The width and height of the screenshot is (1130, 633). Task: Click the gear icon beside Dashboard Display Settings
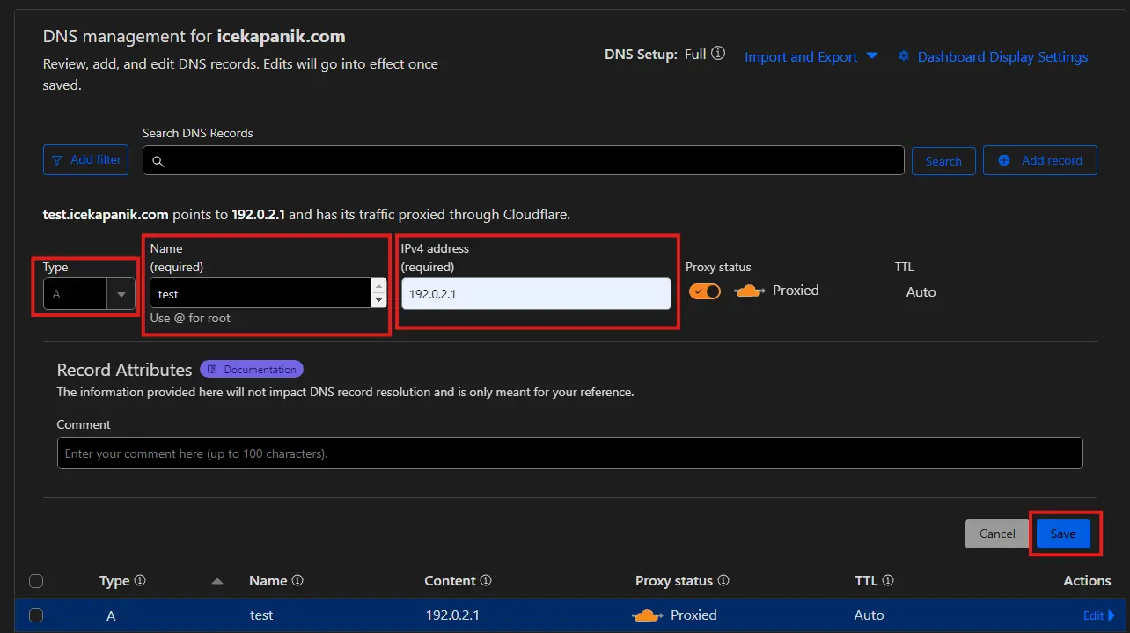(903, 56)
